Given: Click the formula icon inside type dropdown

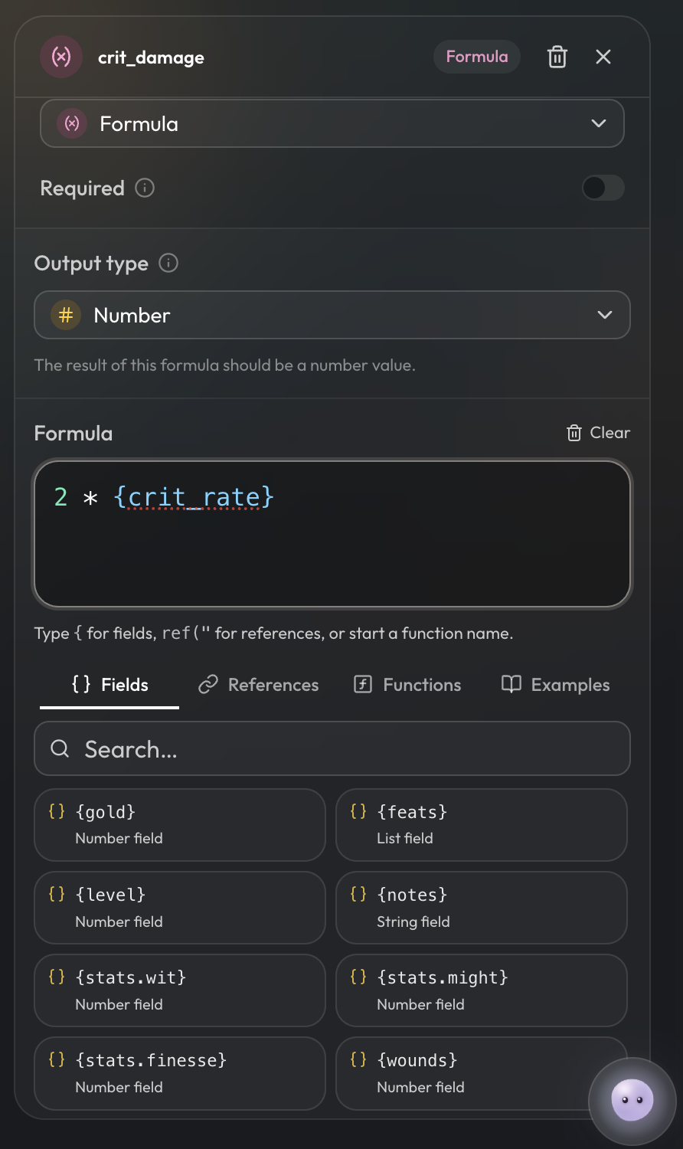Looking at the screenshot, I should (x=72, y=123).
